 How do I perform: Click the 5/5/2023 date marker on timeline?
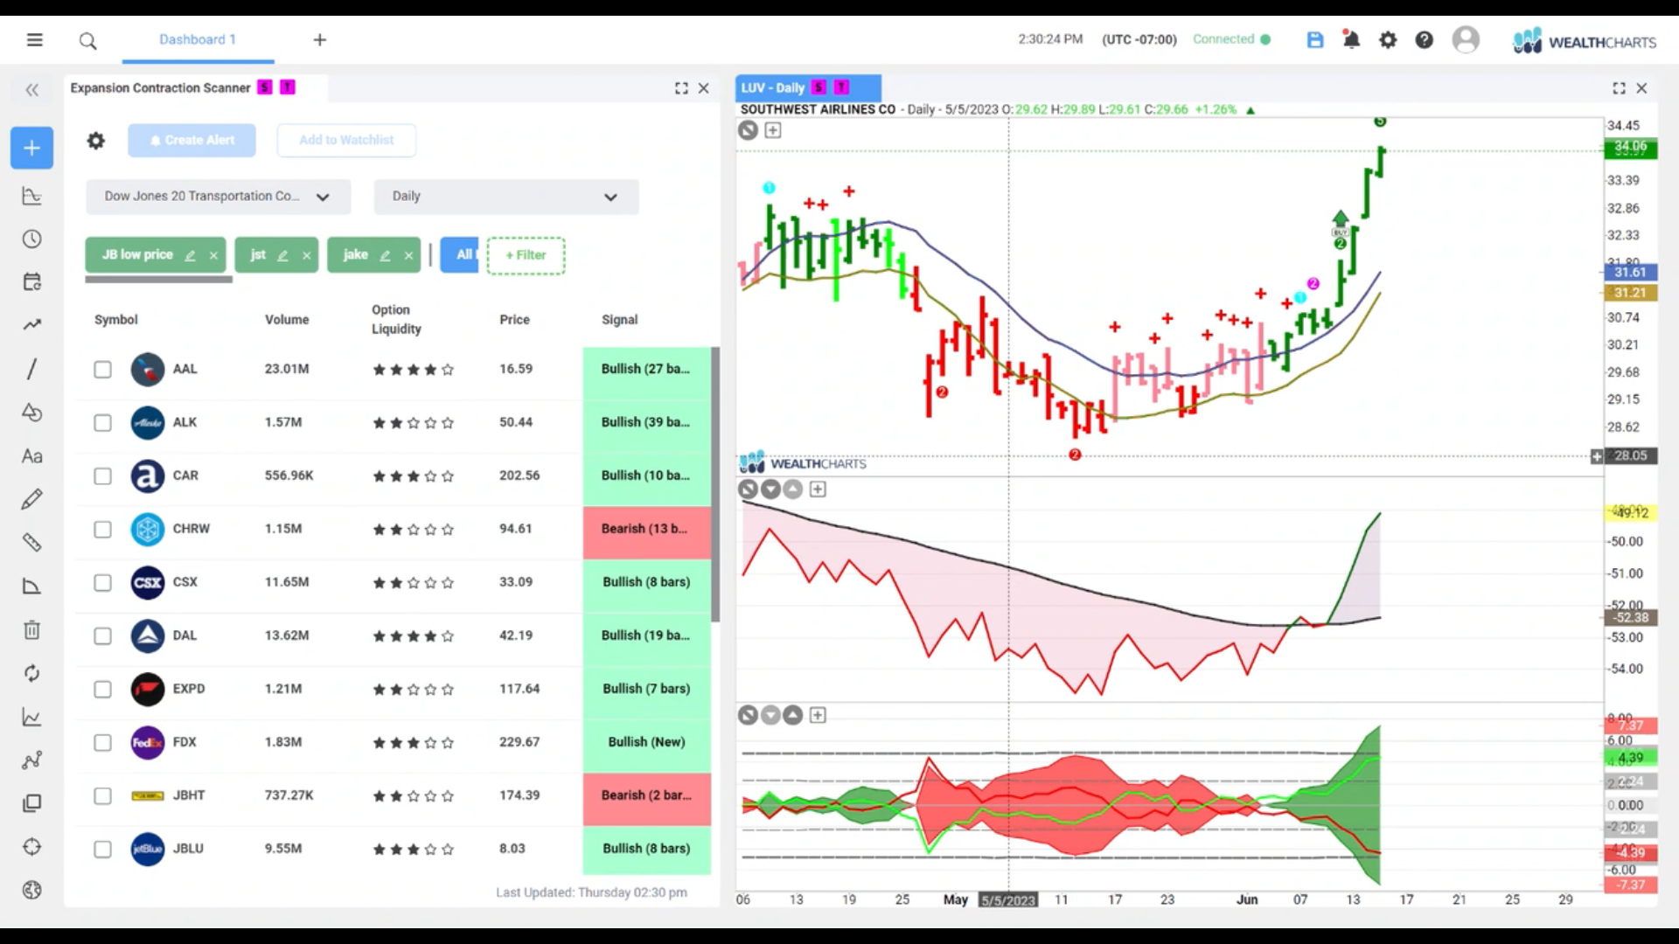pos(1007,900)
